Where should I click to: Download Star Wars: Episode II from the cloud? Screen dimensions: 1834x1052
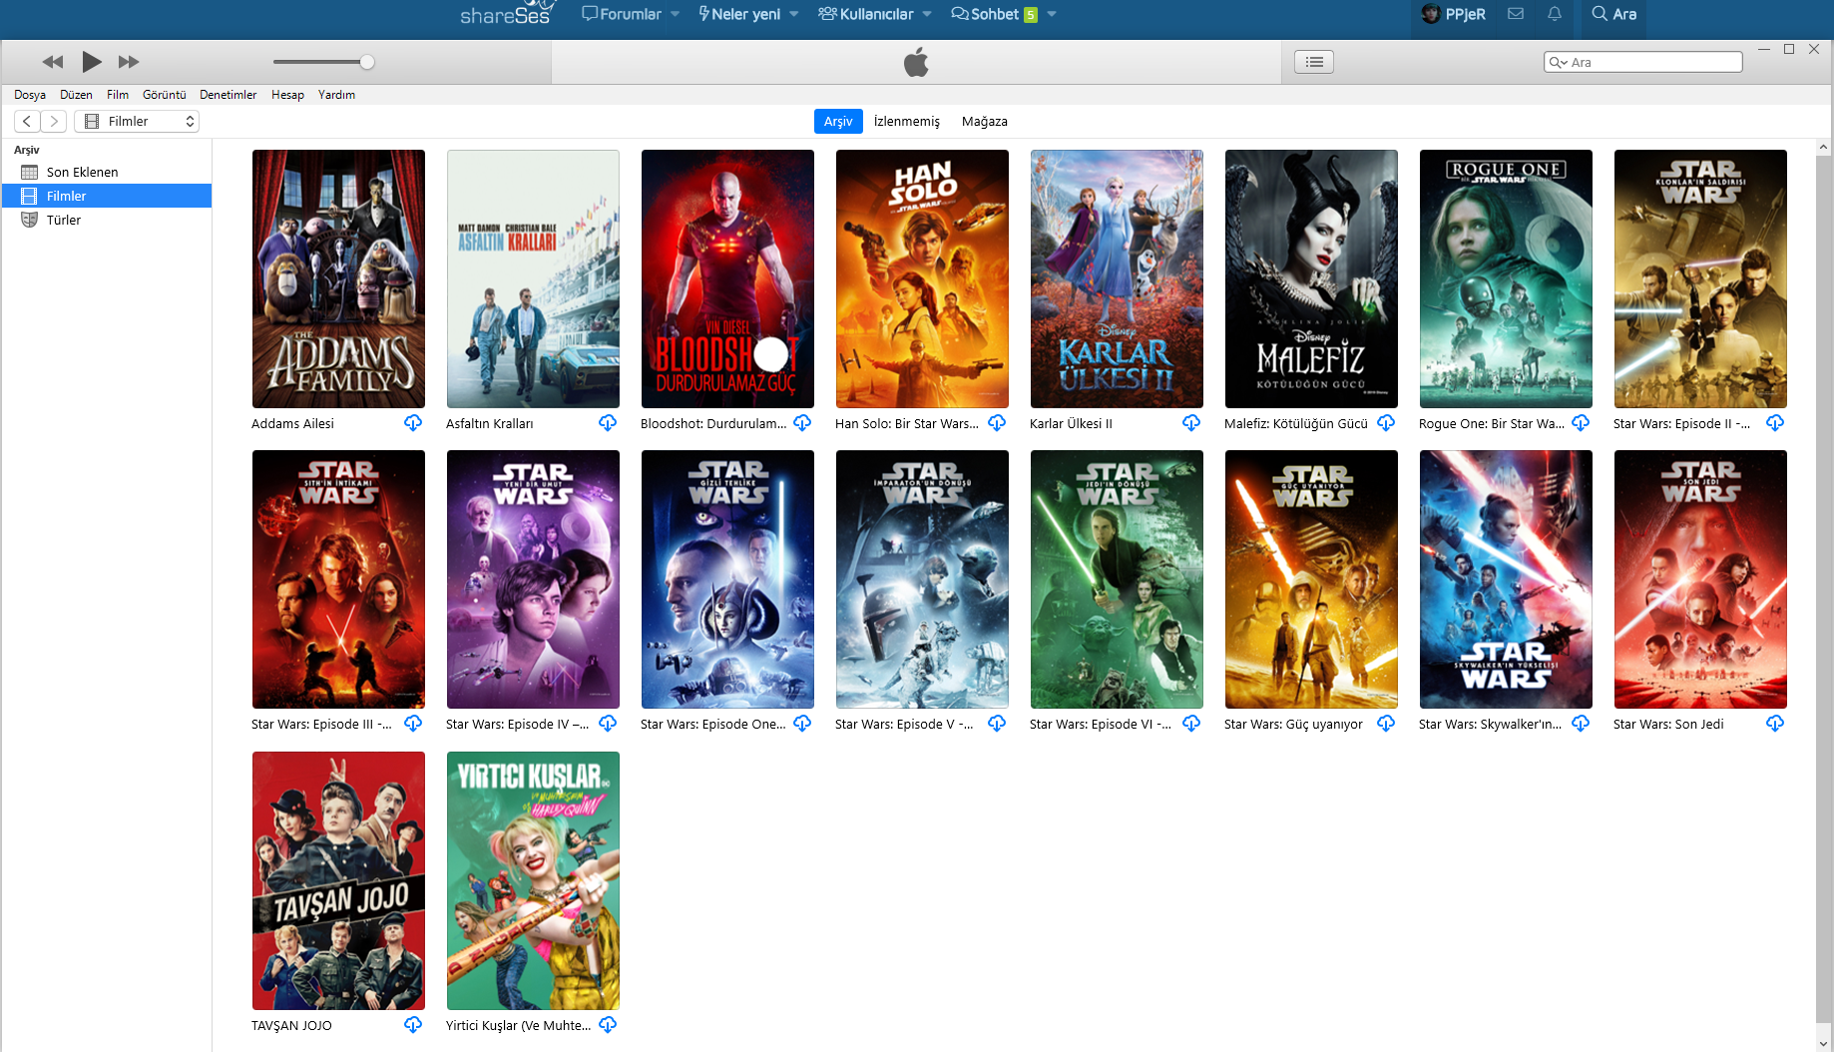pyautogui.click(x=1775, y=423)
